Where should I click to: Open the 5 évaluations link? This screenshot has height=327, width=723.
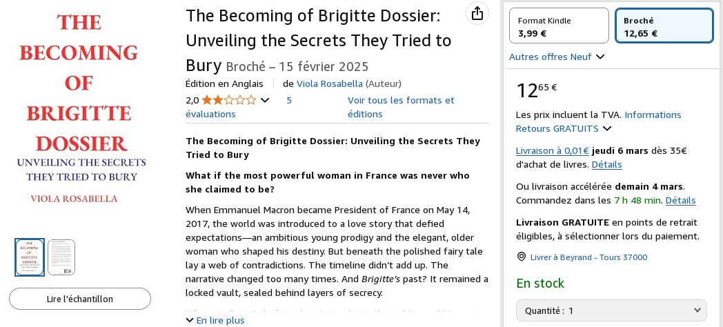coord(239,107)
